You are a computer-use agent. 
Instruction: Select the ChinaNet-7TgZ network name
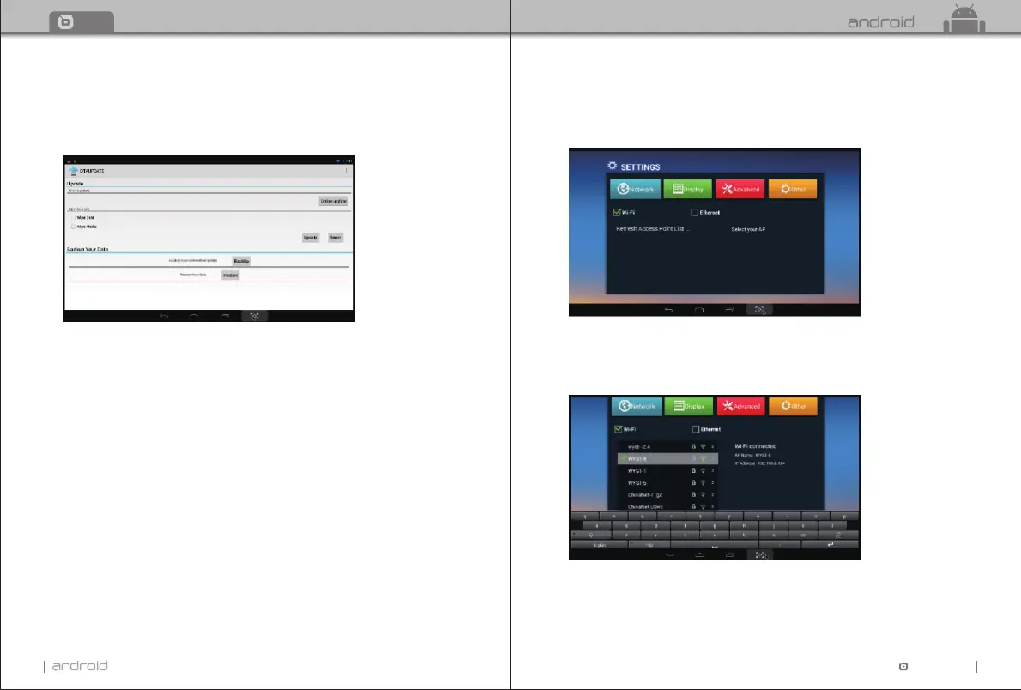click(x=645, y=494)
